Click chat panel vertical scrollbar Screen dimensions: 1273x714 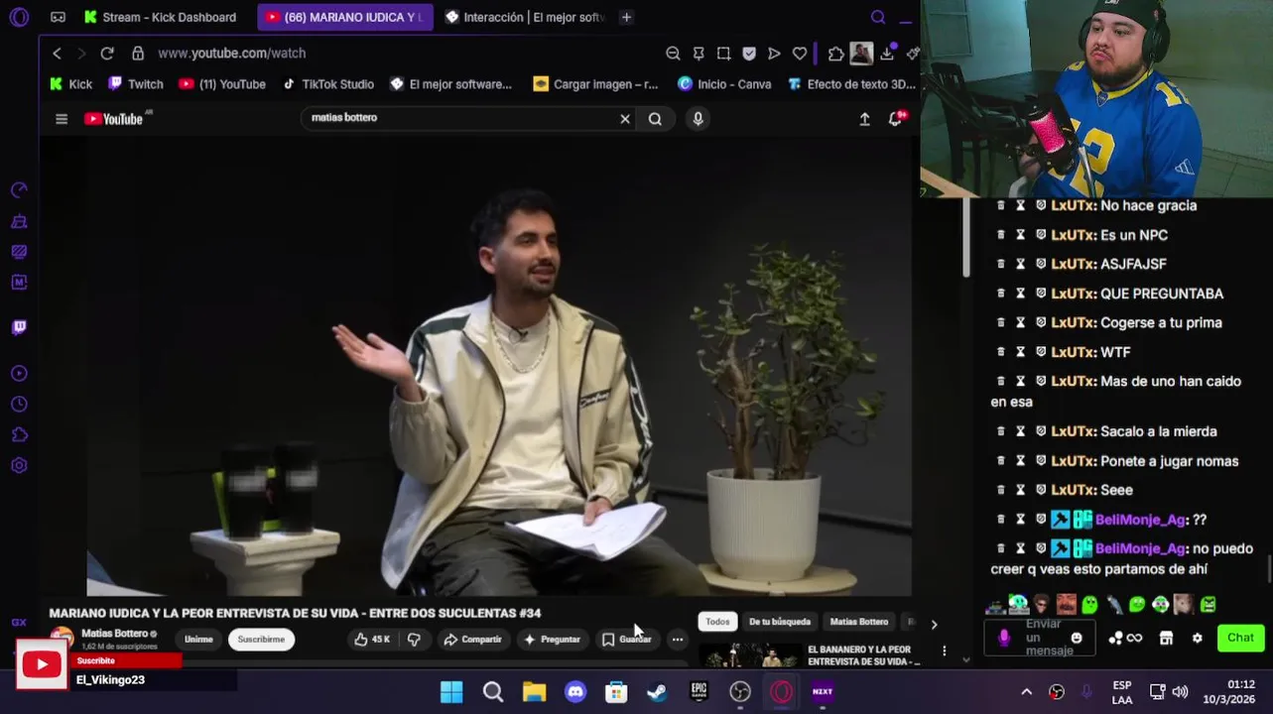pos(966,238)
